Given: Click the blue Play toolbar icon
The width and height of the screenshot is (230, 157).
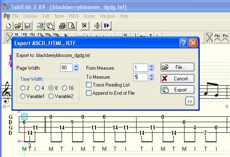Looking at the screenshot, I should pos(107,26).
